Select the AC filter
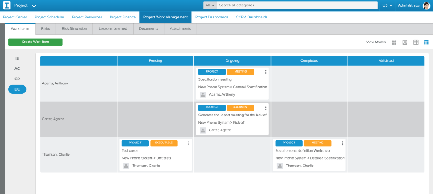Image resolution: width=433 pixels, height=194 pixels. (x=17, y=69)
